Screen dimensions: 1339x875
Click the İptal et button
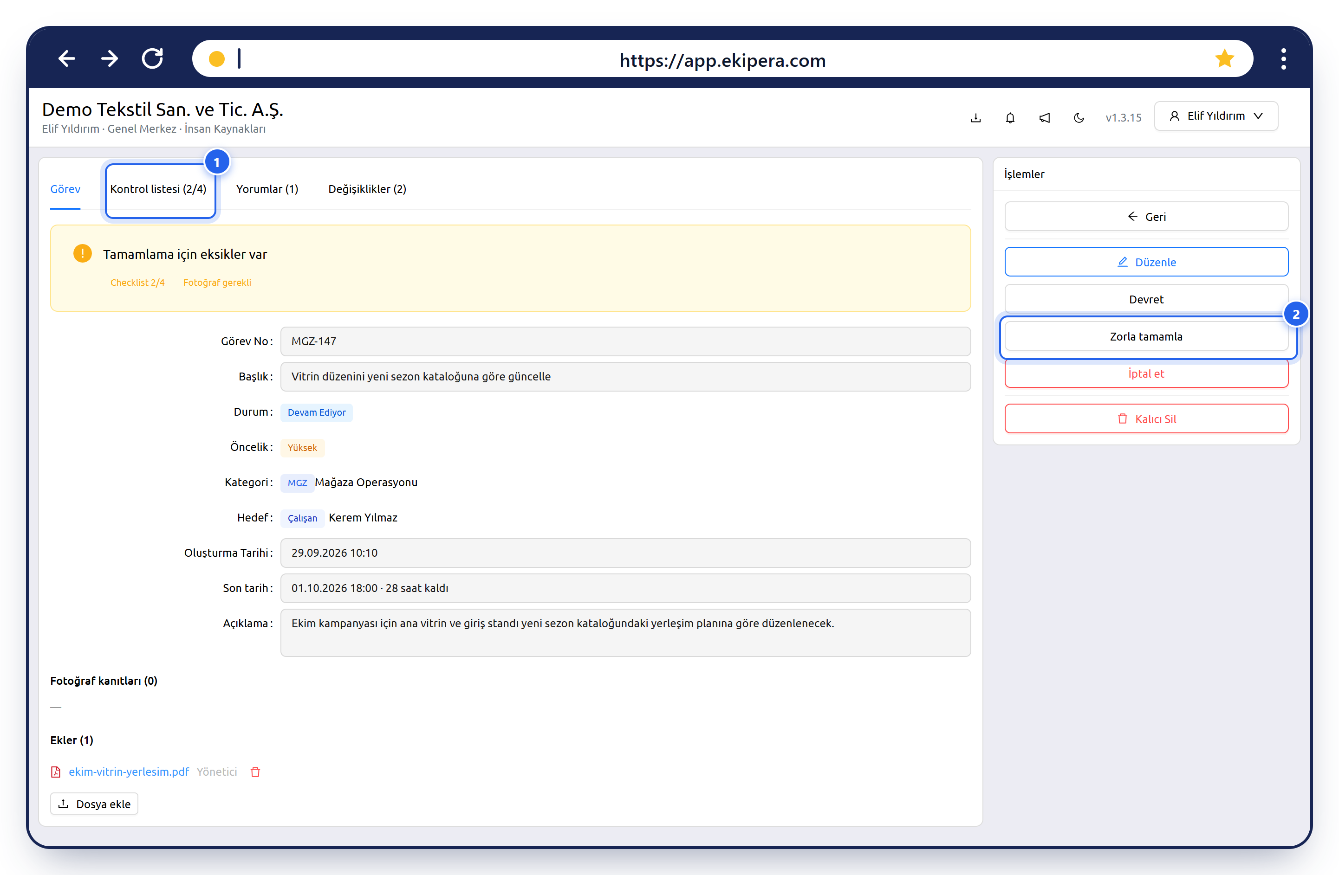pyautogui.click(x=1146, y=373)
